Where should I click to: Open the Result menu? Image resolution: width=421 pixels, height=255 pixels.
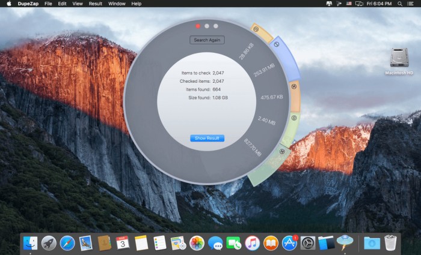pos(95,4)
